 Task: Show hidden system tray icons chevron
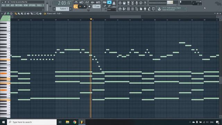click(190, 122)
